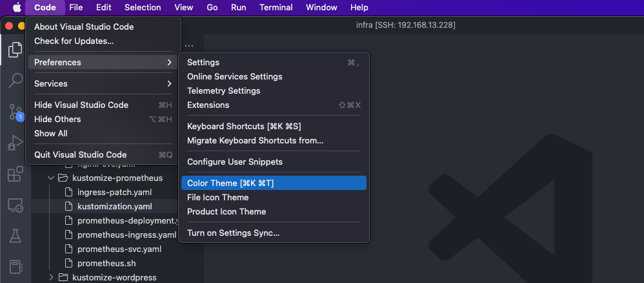Open Settings from Preferences submenu
This screenshot has height=283, width=644.
coord(274,62)
